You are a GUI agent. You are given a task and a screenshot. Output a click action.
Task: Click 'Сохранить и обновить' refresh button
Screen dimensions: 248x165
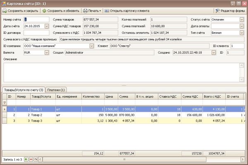[x=61, y=11]
